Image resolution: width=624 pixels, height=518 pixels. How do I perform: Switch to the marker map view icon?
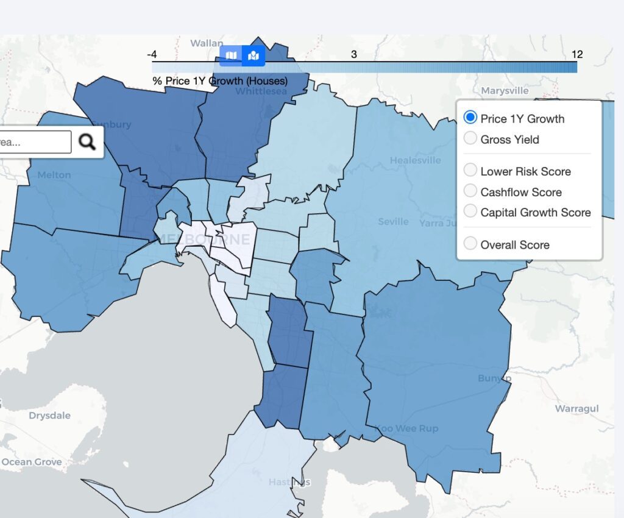click(x=253, y=55)
